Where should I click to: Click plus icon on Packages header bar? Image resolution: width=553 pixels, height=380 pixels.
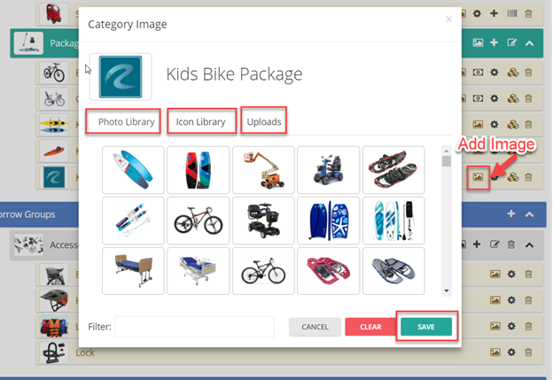coord(494,43)
